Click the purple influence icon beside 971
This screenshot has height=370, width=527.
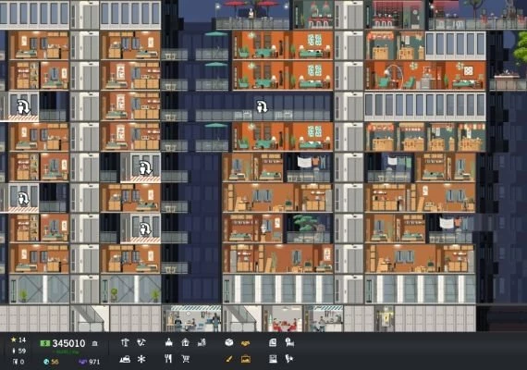82,362
